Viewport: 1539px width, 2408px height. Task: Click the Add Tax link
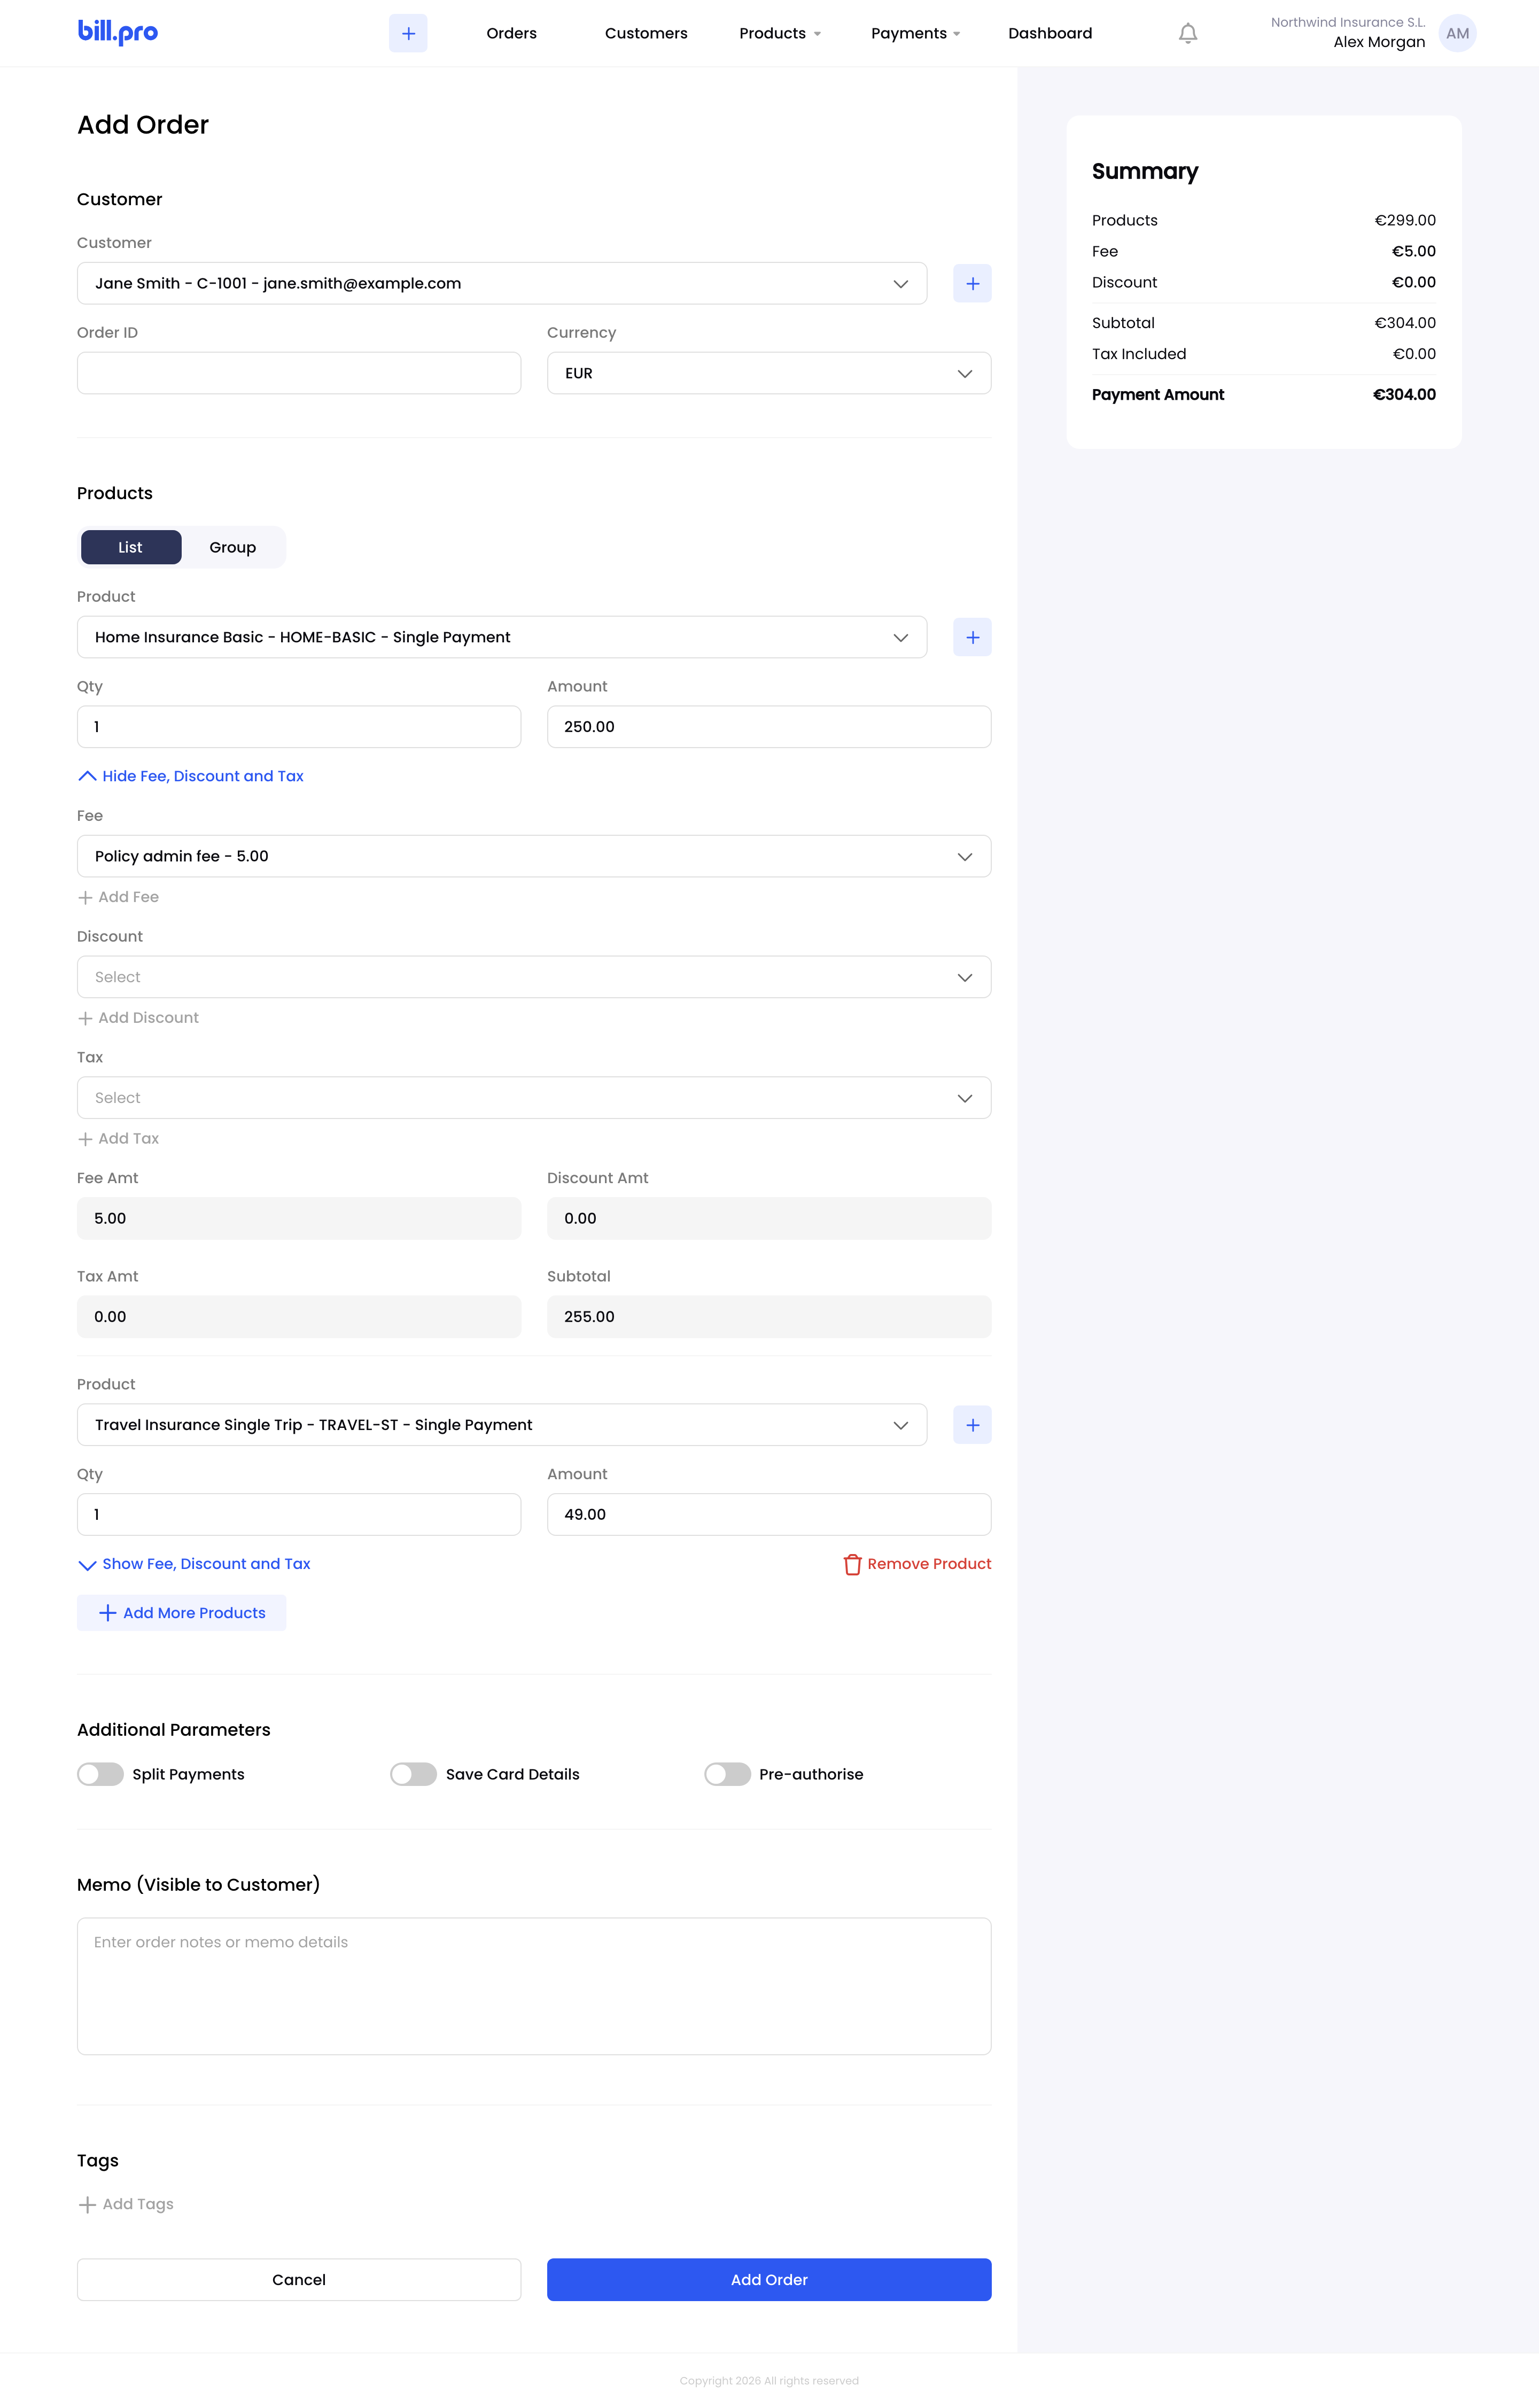pyautogui.click(x=118, y=1139)
